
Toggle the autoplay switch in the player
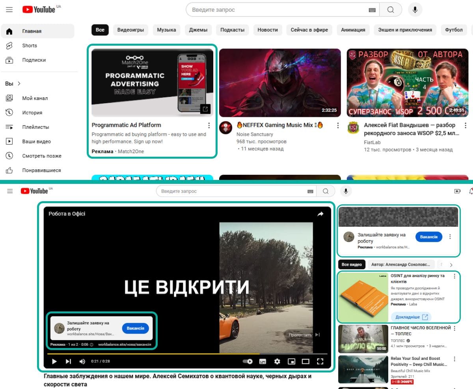(x=248, y=361)
